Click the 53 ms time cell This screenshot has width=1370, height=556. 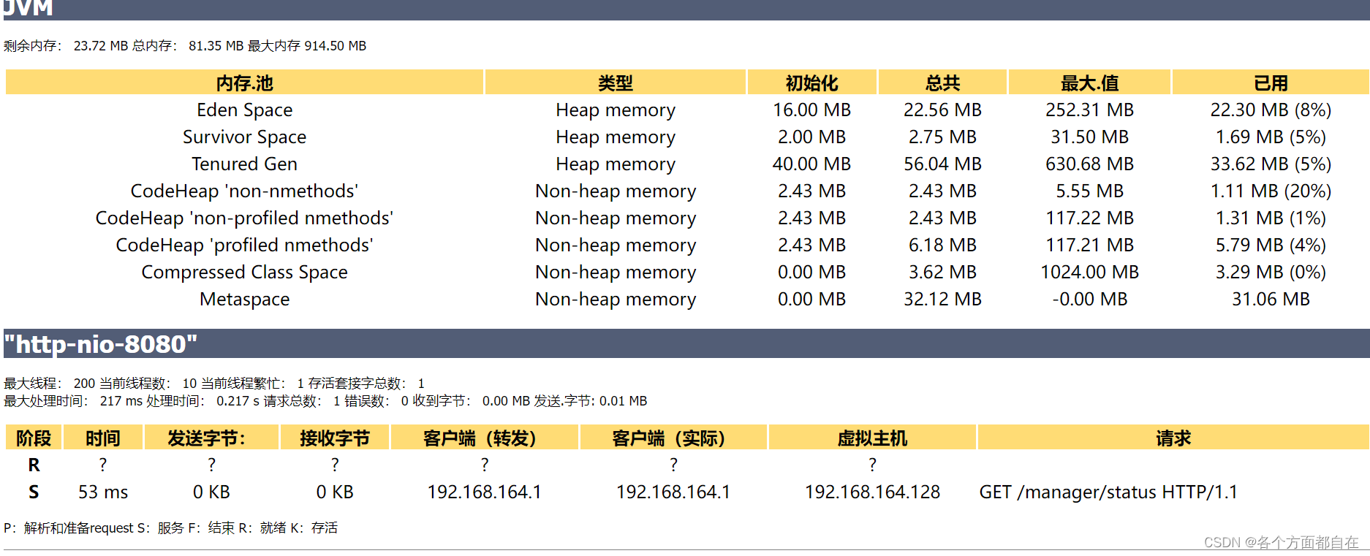pos(103,492)
